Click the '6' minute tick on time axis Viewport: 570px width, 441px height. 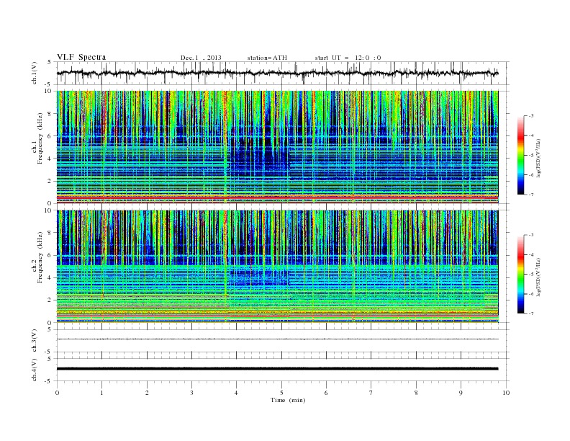tap(326, 393)
